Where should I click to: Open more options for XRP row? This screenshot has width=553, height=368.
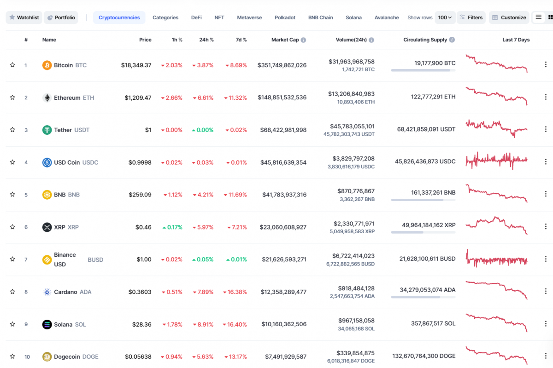(546, 227)
